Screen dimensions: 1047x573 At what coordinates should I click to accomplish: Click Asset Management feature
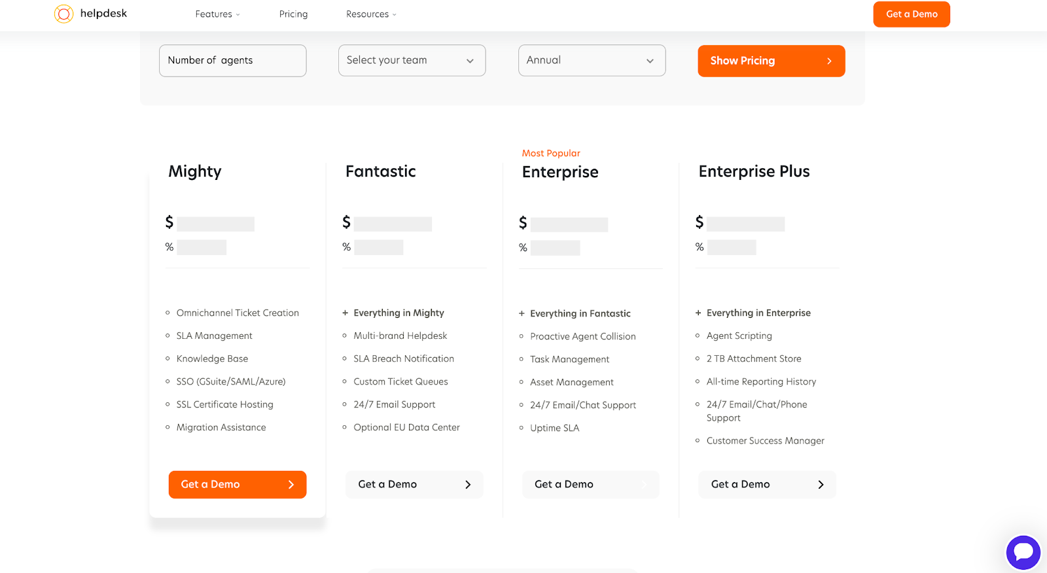572,383
